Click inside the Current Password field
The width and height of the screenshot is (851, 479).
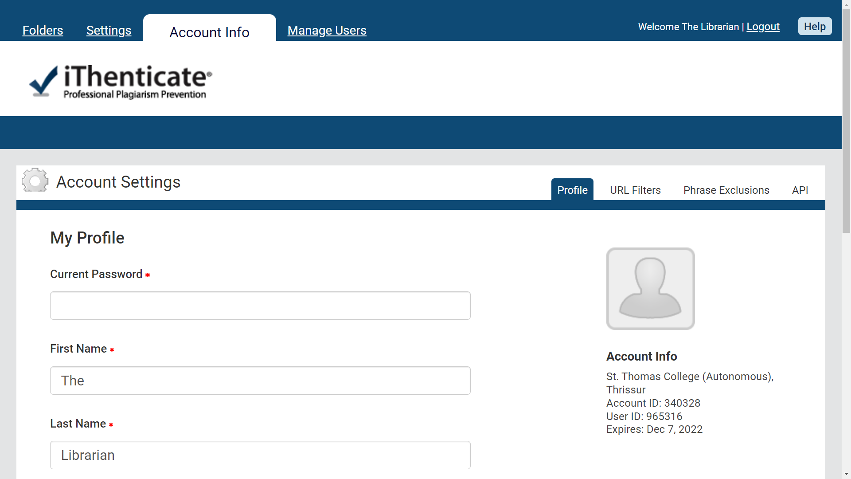click(x=260, y=306)
